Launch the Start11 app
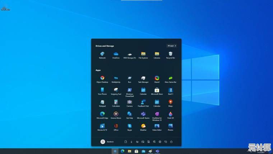 [171, 91]
